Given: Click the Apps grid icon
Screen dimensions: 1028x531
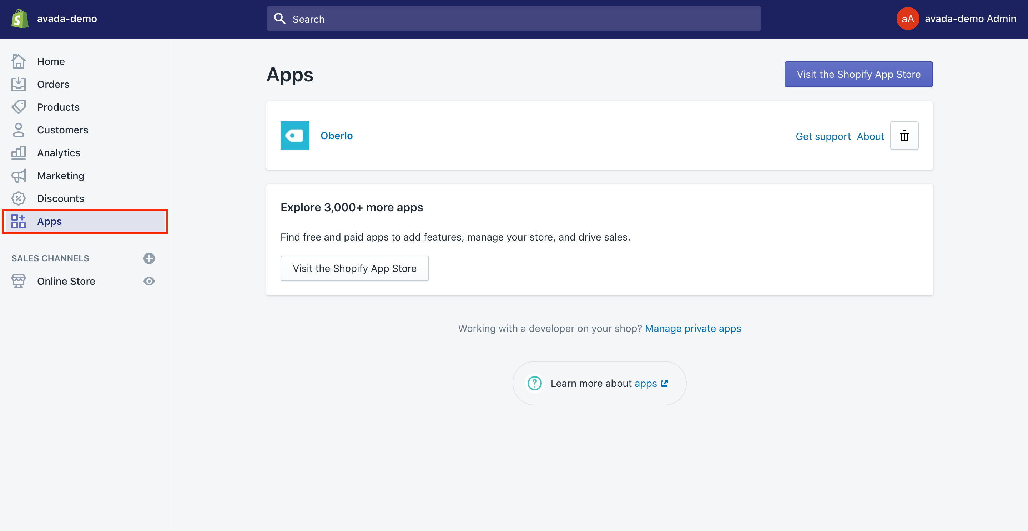Looking at the screenshot, I should pyautogui.click(x=18, y=221).
